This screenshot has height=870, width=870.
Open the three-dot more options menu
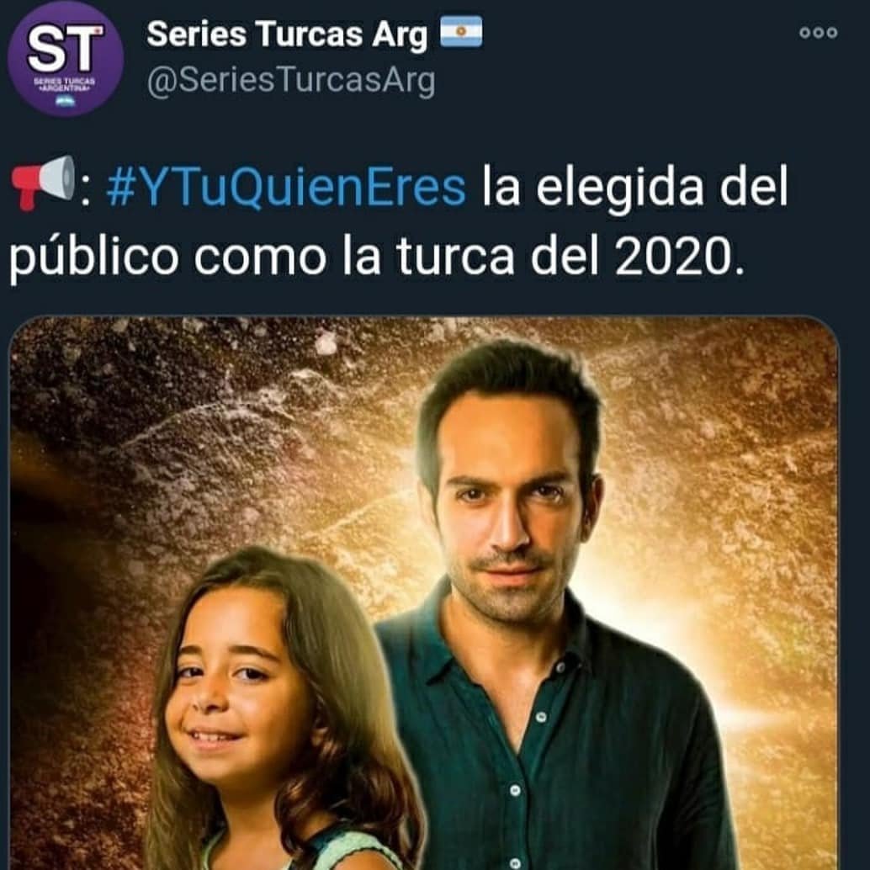(819, 33)
